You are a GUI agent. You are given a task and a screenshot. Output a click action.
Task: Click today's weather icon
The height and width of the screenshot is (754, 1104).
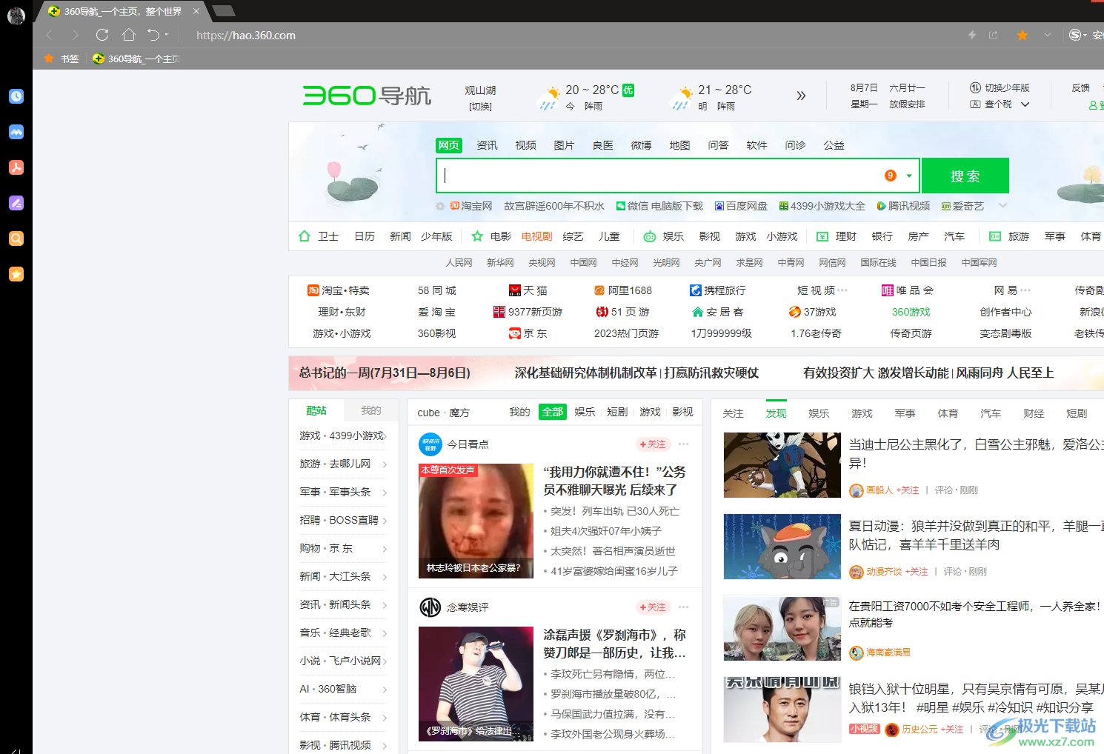click(549, 98)
